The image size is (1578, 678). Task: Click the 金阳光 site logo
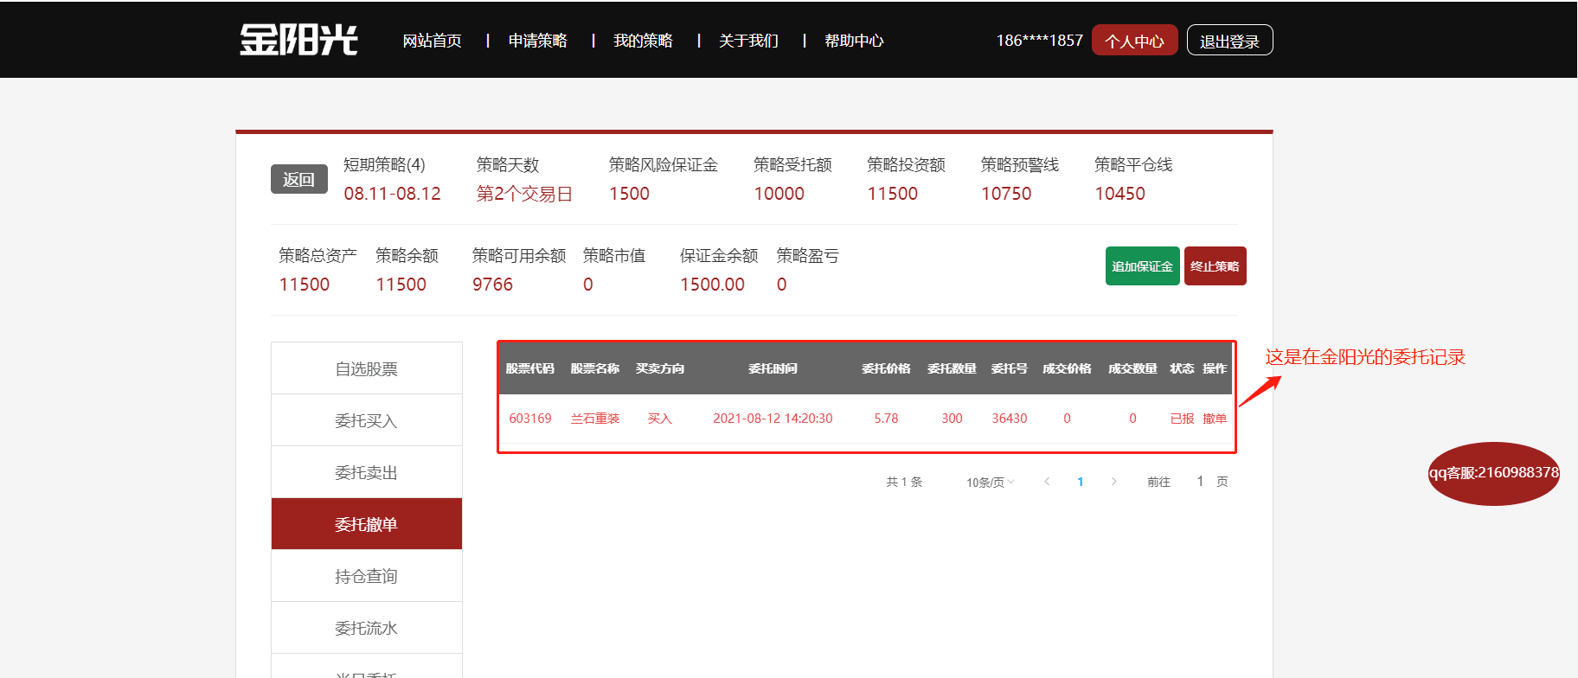click(298, 40)
